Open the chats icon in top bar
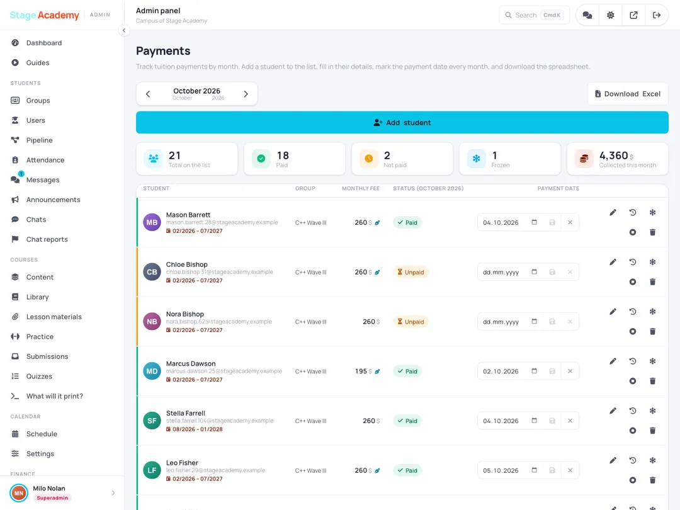This screenshot has height=510, width=680. [x=587, y=15]
